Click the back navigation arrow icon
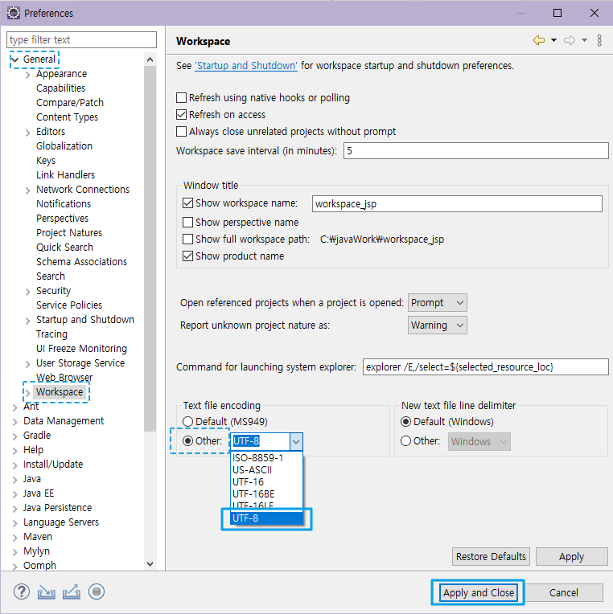 [539, 40]
